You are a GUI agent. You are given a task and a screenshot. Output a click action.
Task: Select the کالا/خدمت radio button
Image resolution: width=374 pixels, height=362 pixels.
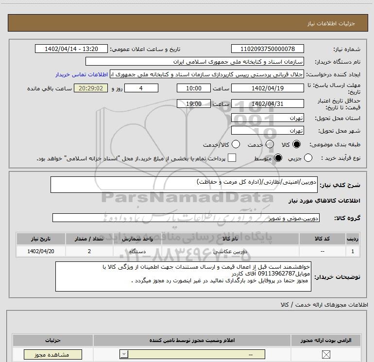click(236, 144)
